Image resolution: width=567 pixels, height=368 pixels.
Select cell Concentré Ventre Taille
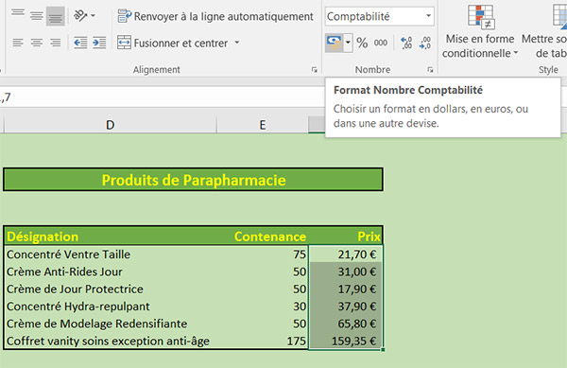[x=111, y=254]
